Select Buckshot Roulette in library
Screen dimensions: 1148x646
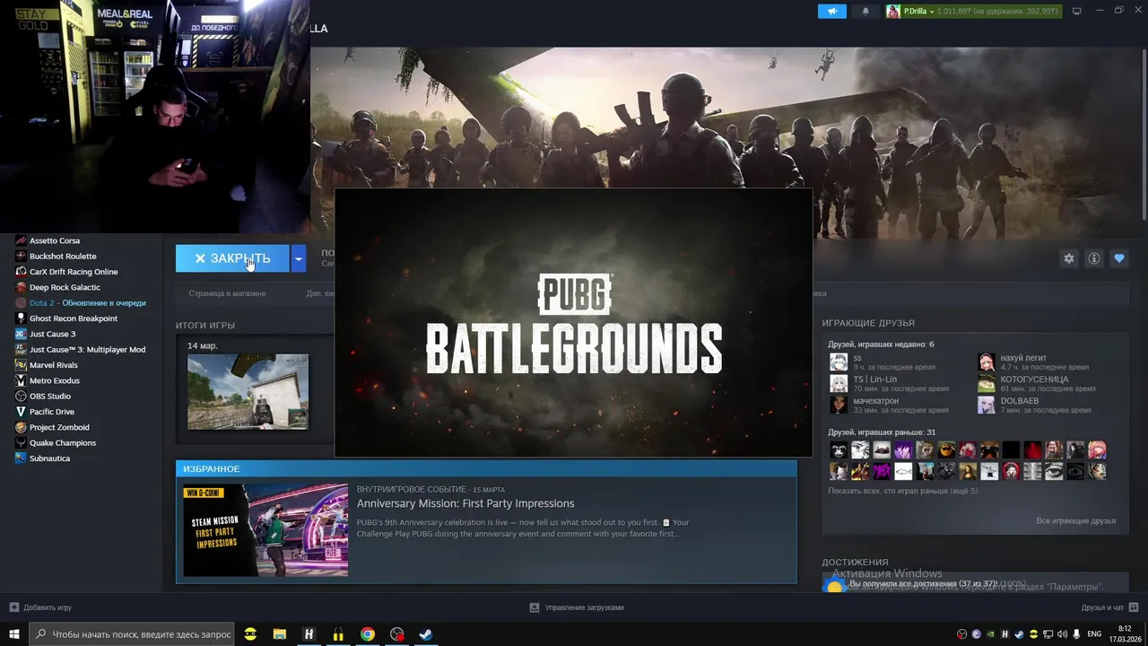[63, 256]
